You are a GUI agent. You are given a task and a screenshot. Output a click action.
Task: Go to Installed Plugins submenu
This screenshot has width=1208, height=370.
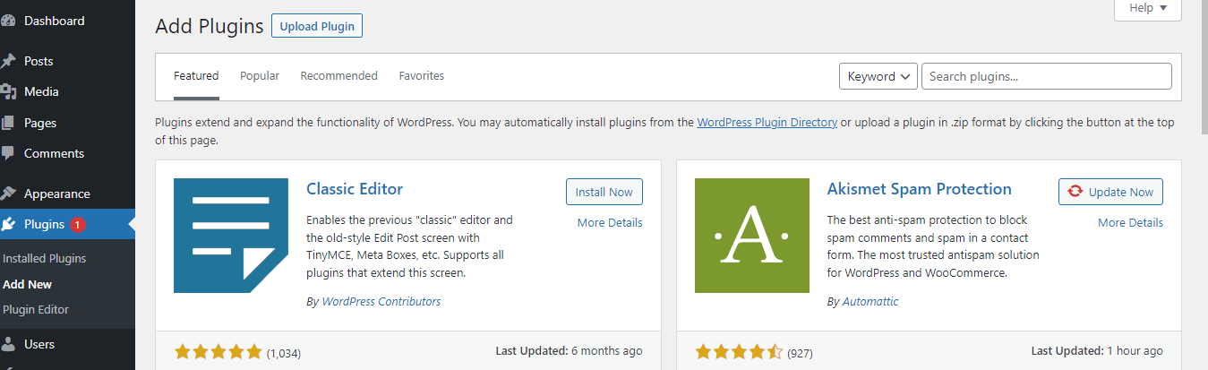[x=45, y=258]
